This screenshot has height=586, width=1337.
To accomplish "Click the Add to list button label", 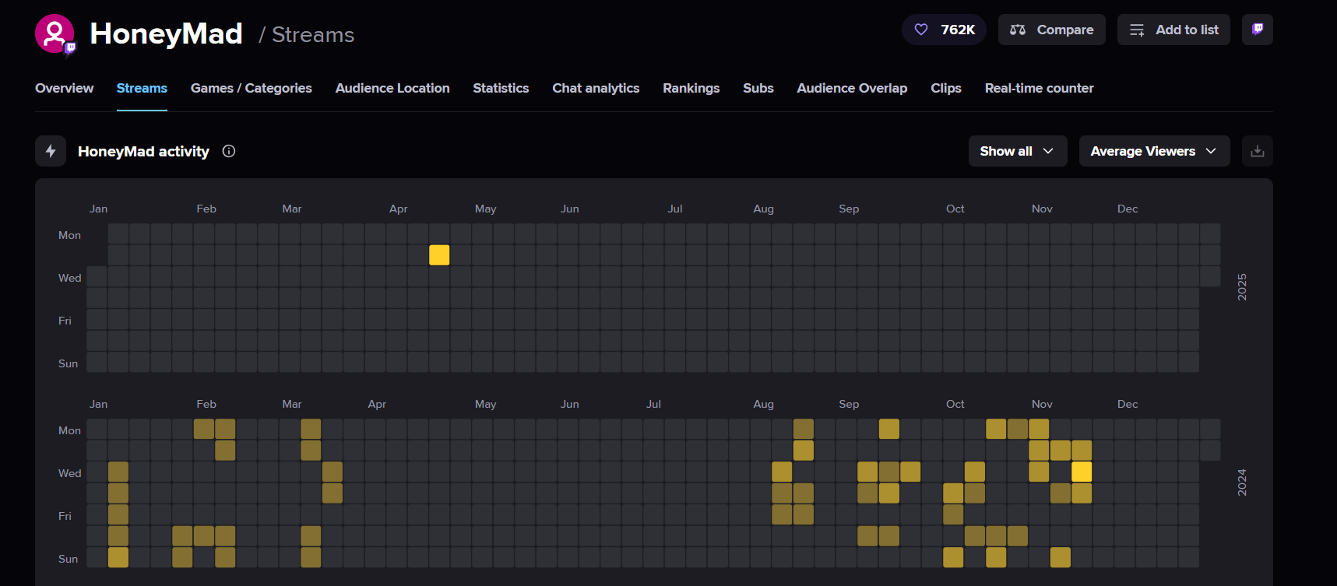I will click(x=1187, y=30).
